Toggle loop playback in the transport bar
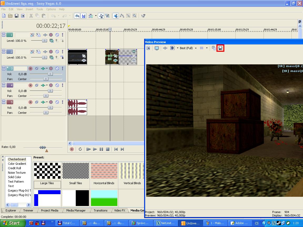Screen dimensions: 303x227 tap(80, 149)
